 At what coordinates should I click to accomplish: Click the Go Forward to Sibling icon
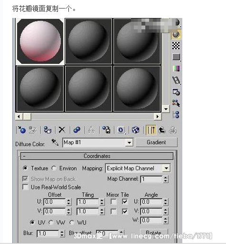[173, 130]
